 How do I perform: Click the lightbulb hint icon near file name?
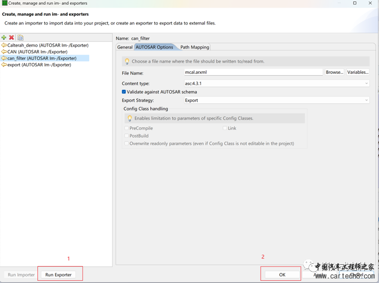tap(127, 61)
